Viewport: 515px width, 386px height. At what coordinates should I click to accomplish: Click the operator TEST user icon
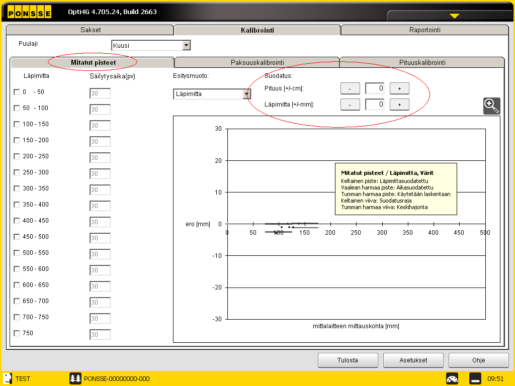tap(7, 378)
